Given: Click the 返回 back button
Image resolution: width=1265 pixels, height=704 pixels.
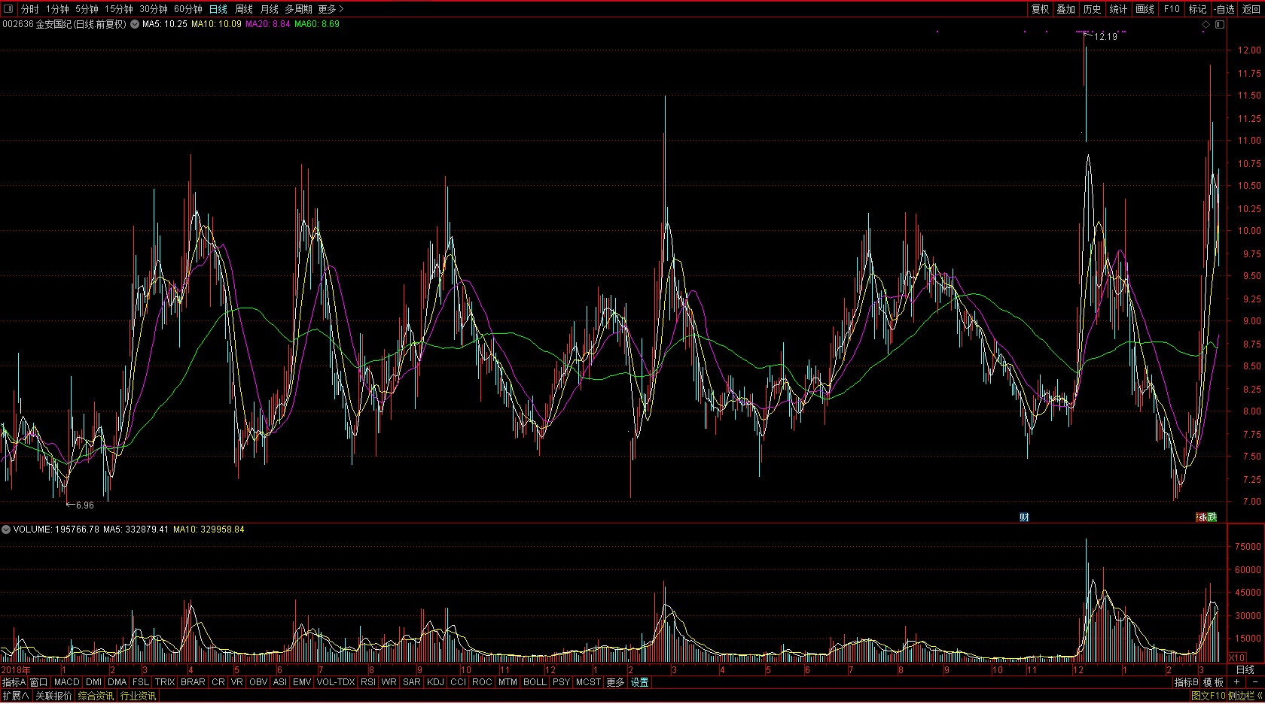Looking at the screenshot, I should [1251, 9].
